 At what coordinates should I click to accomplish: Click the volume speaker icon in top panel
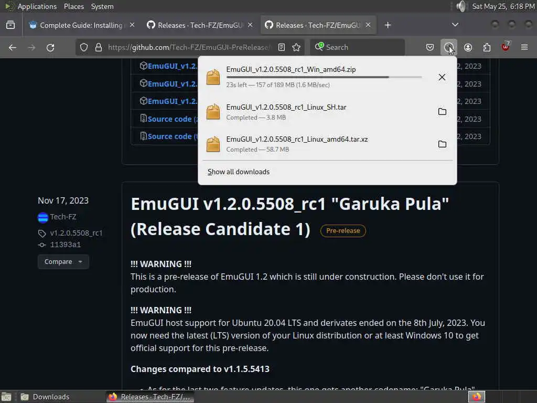461,6
